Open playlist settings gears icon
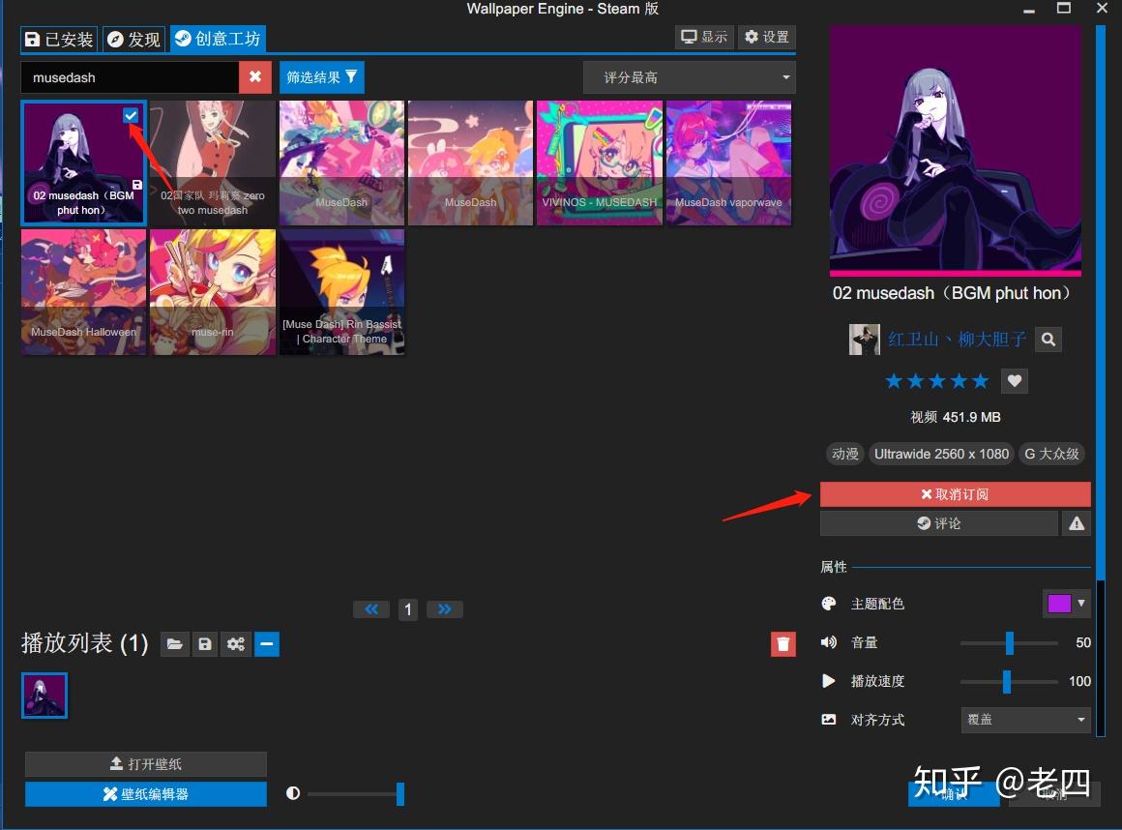 [236, 644]
